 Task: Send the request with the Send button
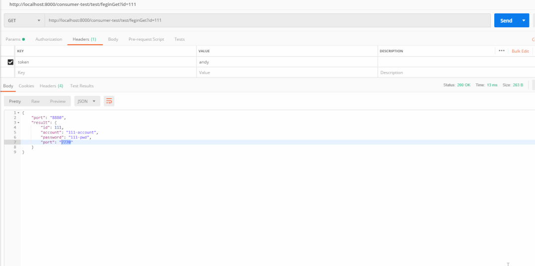point(506,20)
